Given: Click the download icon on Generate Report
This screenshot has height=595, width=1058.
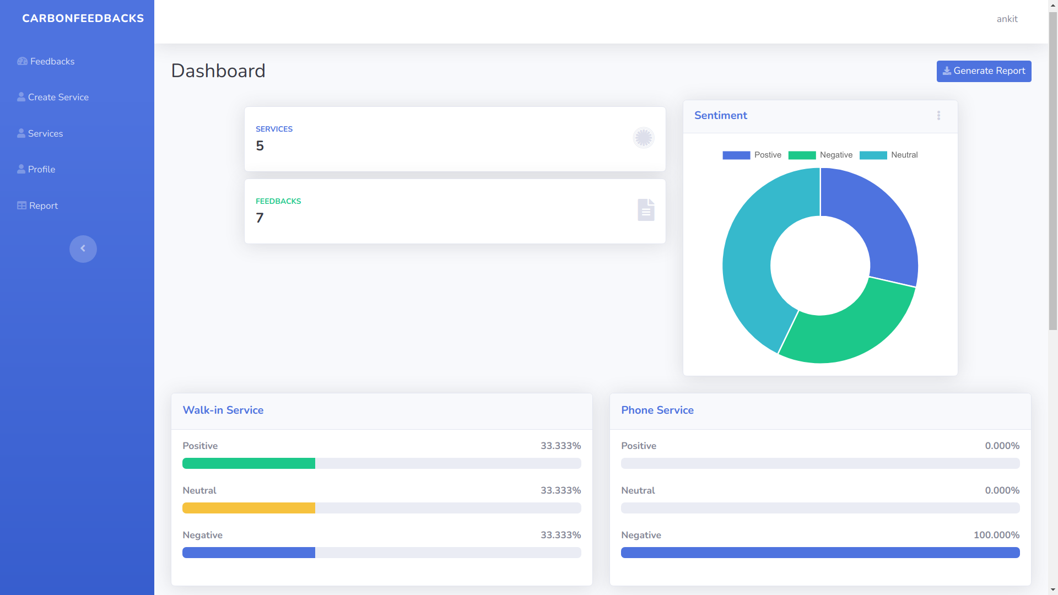Looking at the screenshot, I should coord(947,71).
